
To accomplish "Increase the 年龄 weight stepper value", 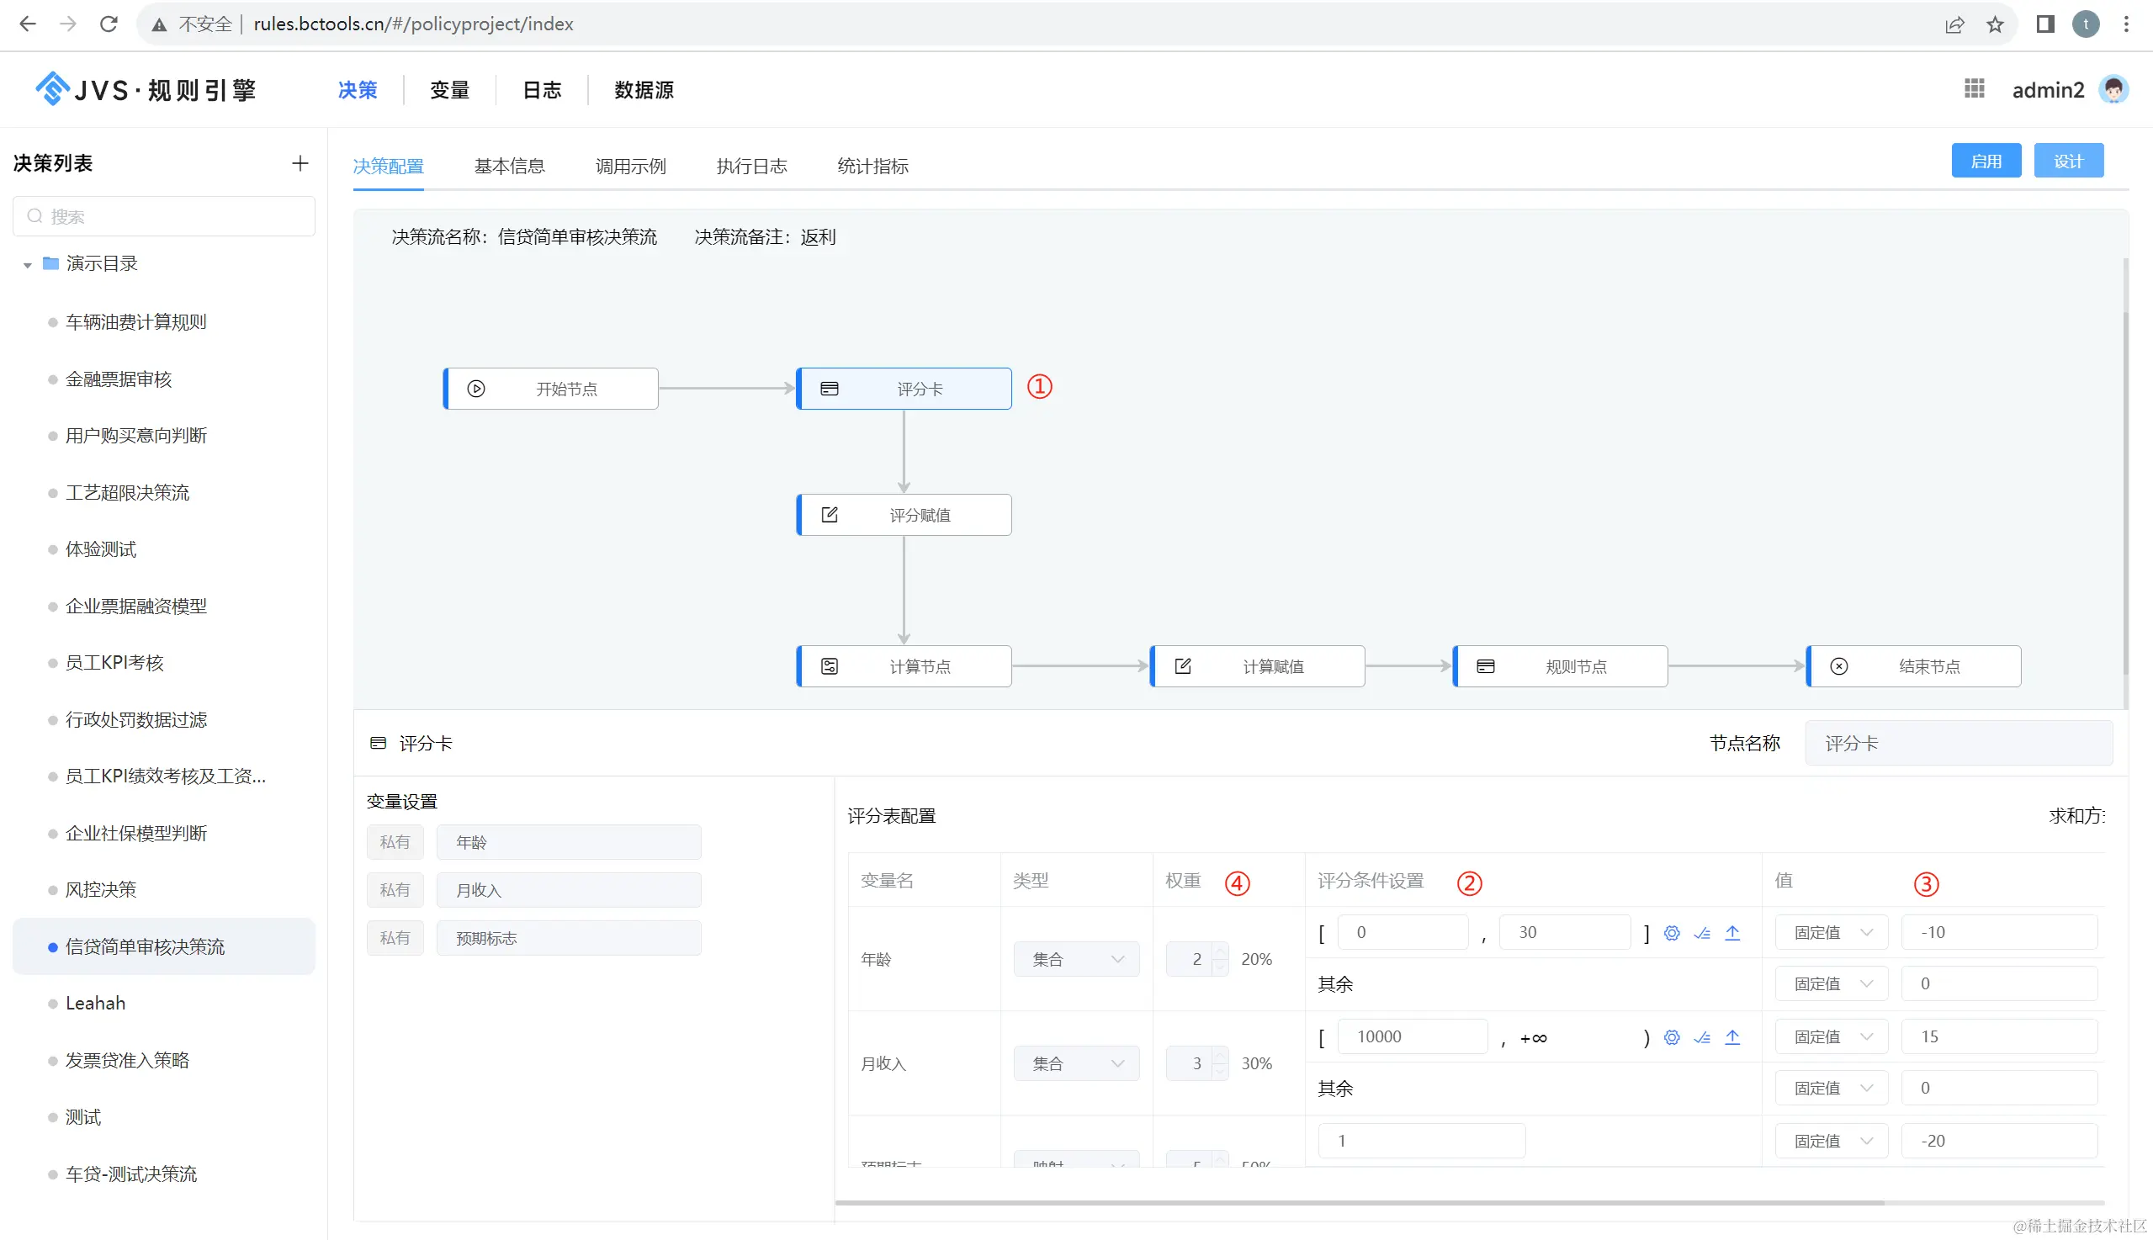I will coord(1221,951).
